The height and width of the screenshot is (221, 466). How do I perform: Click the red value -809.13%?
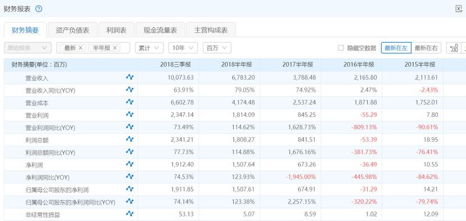[x=364, y=127]
